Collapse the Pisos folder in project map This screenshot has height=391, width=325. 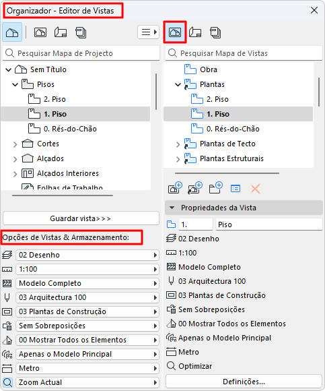pos(15,84)
